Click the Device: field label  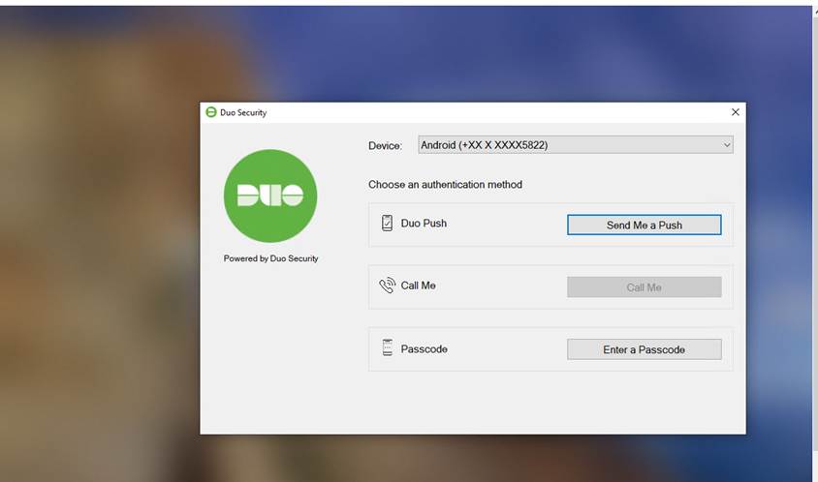pos(385,146)
